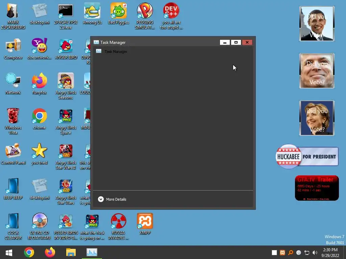
Task: Click the network tray icon
Action: (307, 253)
